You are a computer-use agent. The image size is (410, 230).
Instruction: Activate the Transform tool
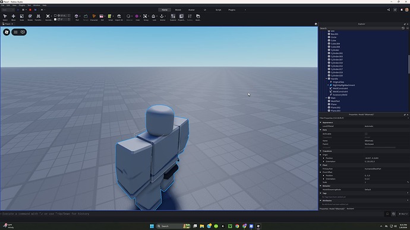38,17
